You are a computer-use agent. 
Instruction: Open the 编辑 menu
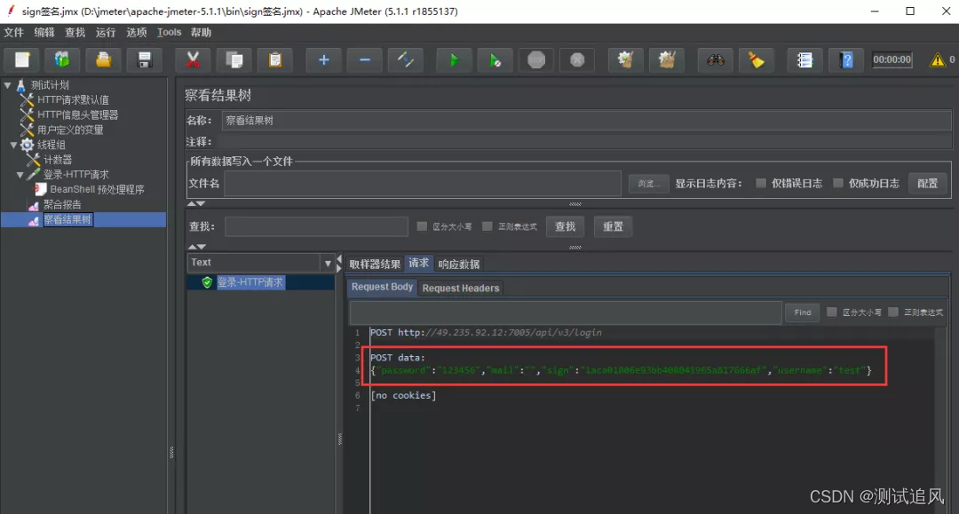point(44,32)
